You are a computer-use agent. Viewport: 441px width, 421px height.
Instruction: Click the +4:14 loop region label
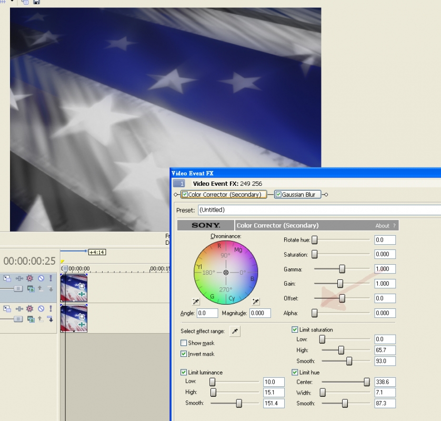pyautogui.click(x=97, y=252)
